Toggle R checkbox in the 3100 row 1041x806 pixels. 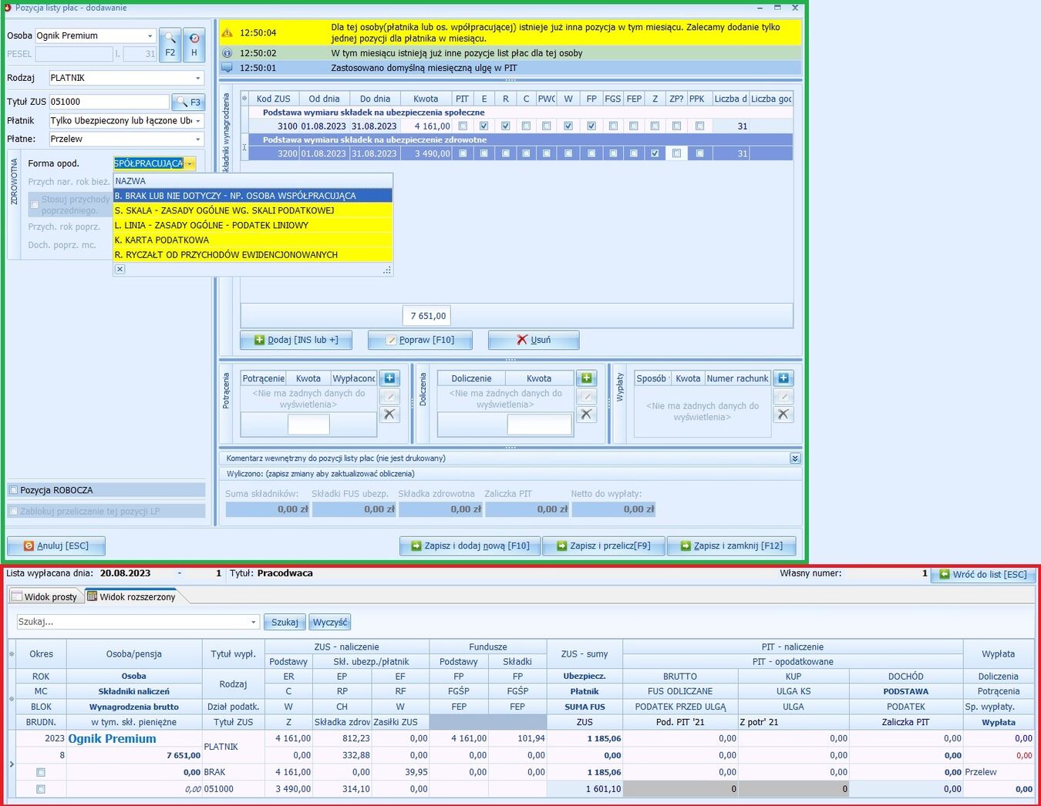(505, 126)
